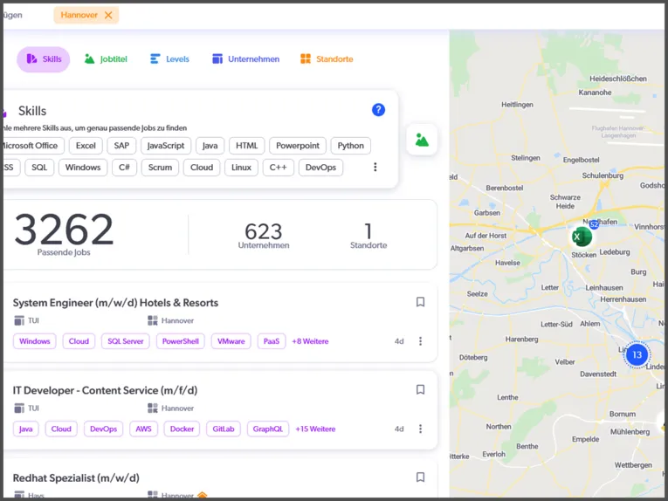Click the PaaS tag
Viewport: 668px width, 501px height.
pyautogui.click(x=272, y=341)
